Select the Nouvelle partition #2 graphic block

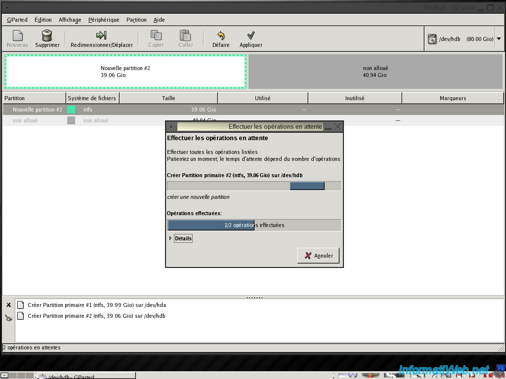pos(126,72)
